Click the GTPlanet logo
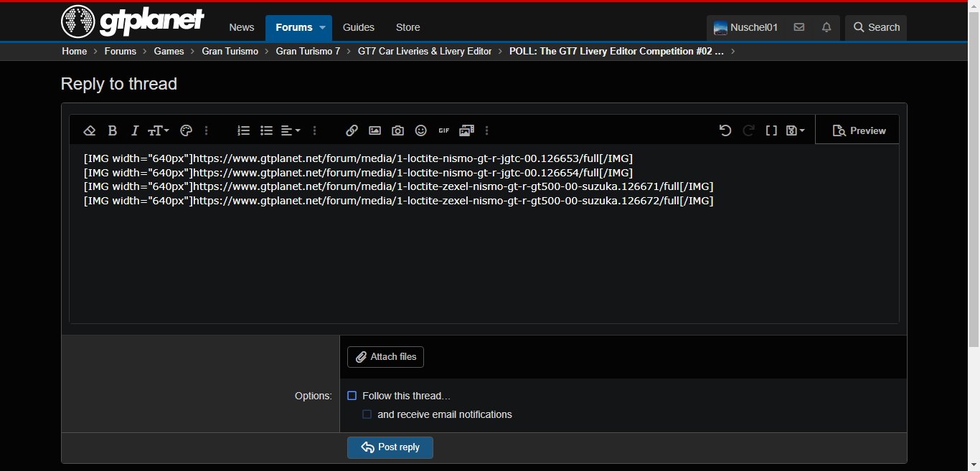The image size is (980, 471). click(133, 21)
